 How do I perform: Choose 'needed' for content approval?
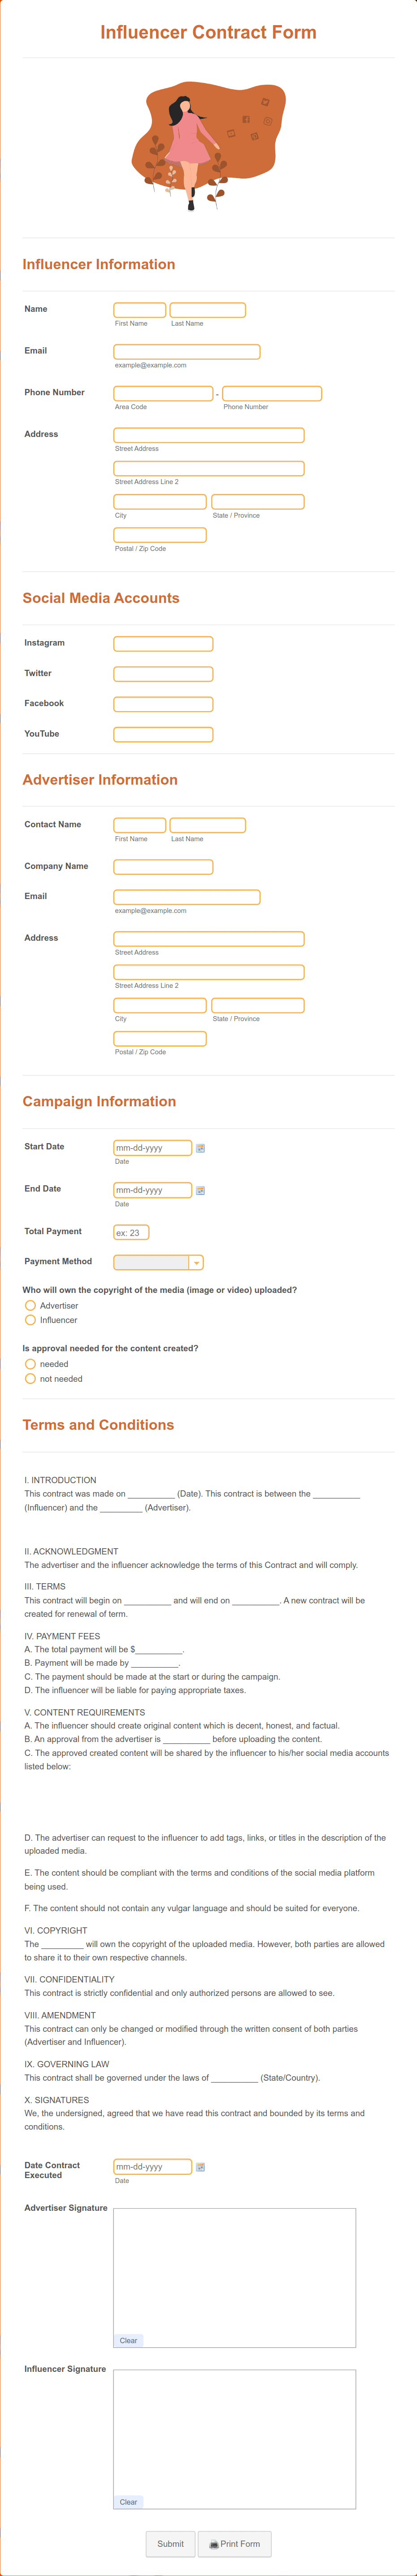[31, 1364]
